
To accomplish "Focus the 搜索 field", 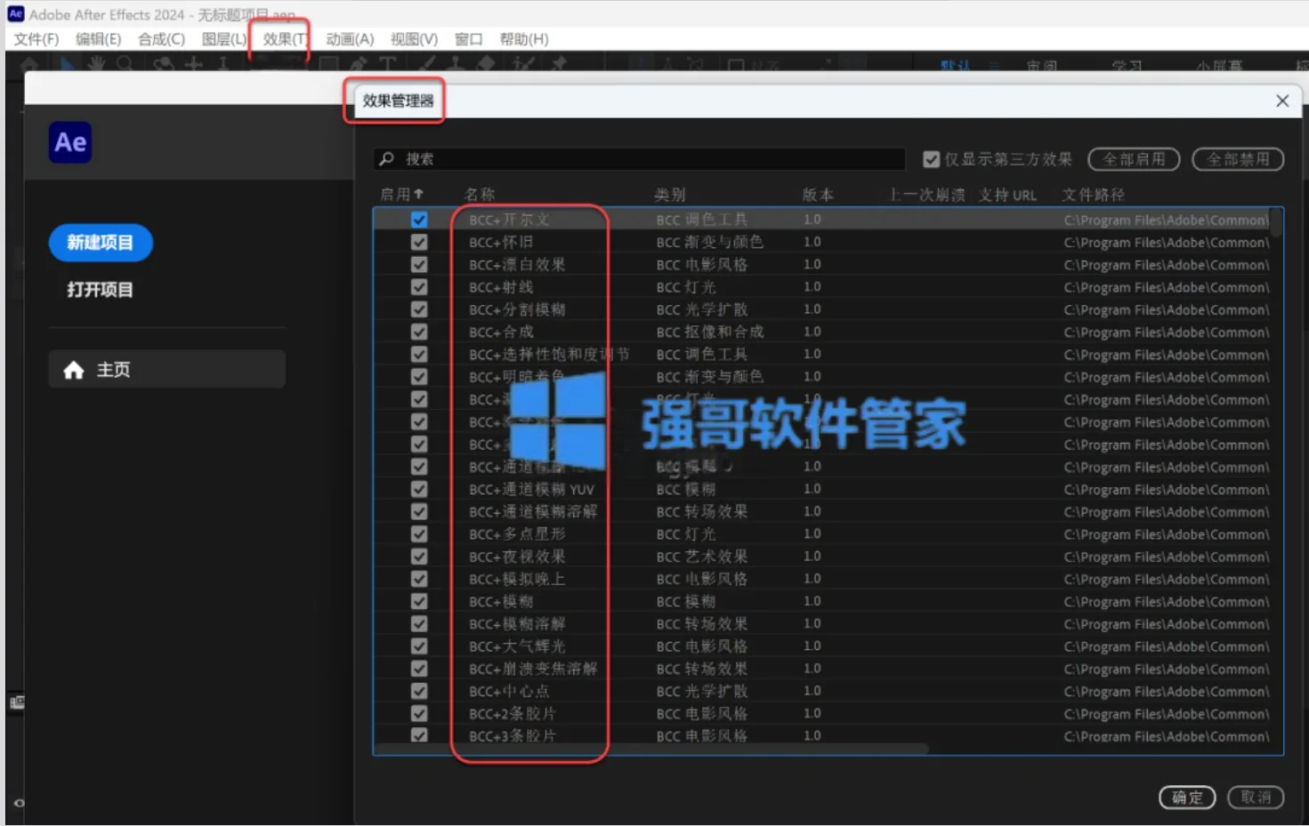I will pos(640,159).
